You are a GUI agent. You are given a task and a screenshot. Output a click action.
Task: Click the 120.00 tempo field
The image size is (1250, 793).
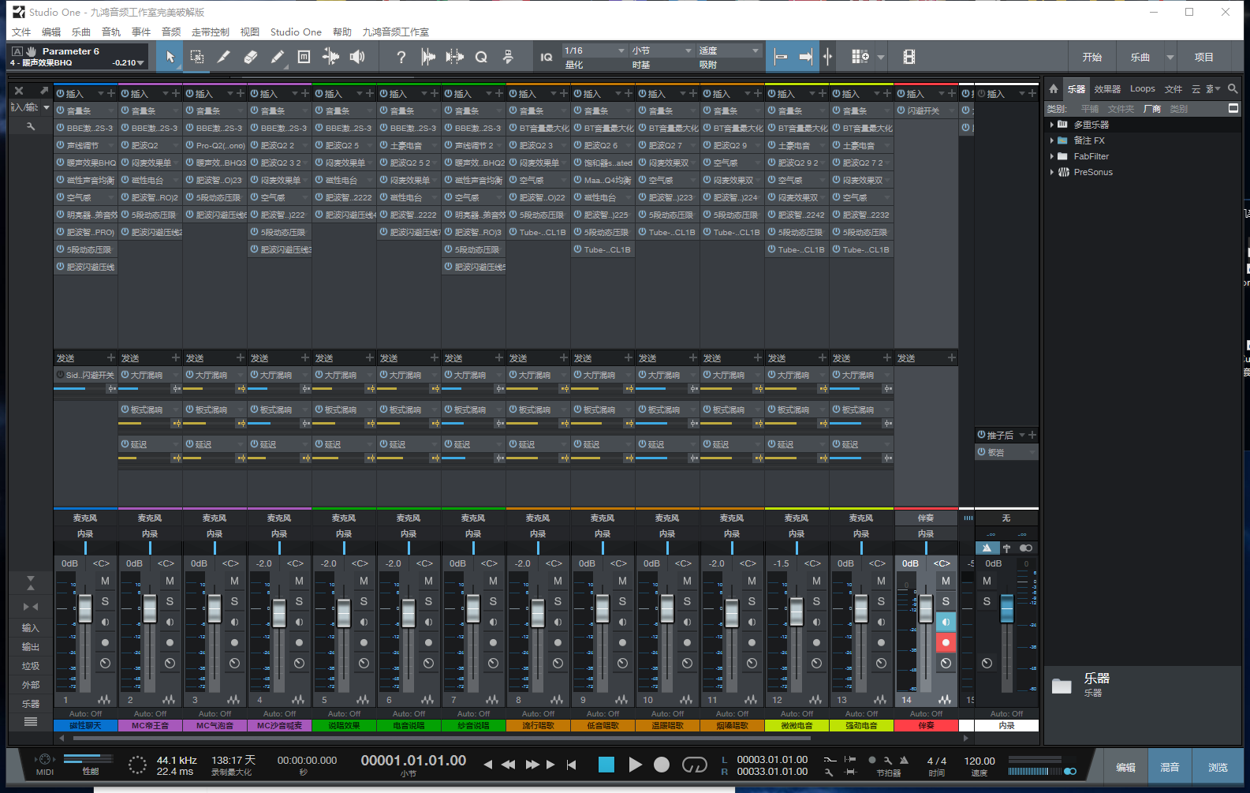[x=979, y=761]
